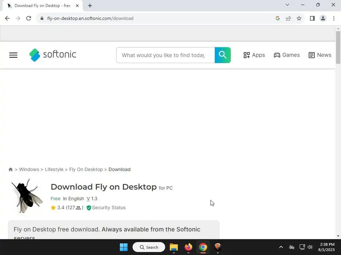341x255 pixels.
Task: Click the fly application thumbnail image
Action: click(27, 196)
